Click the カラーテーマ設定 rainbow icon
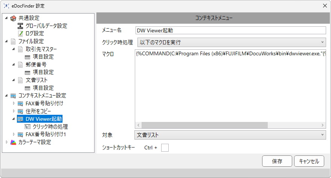The image size is (331, 178). (13, 142)
